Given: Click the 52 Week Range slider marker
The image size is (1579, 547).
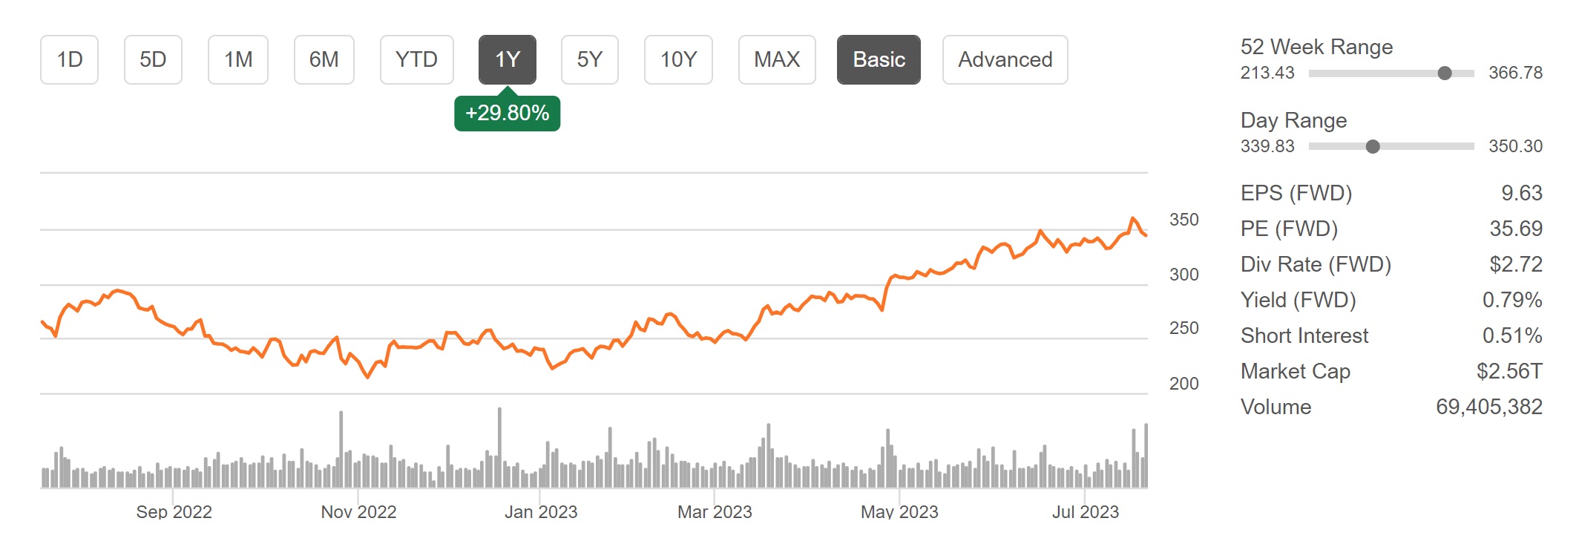Looking at the screenshot, I should (x=1445, y=73).
